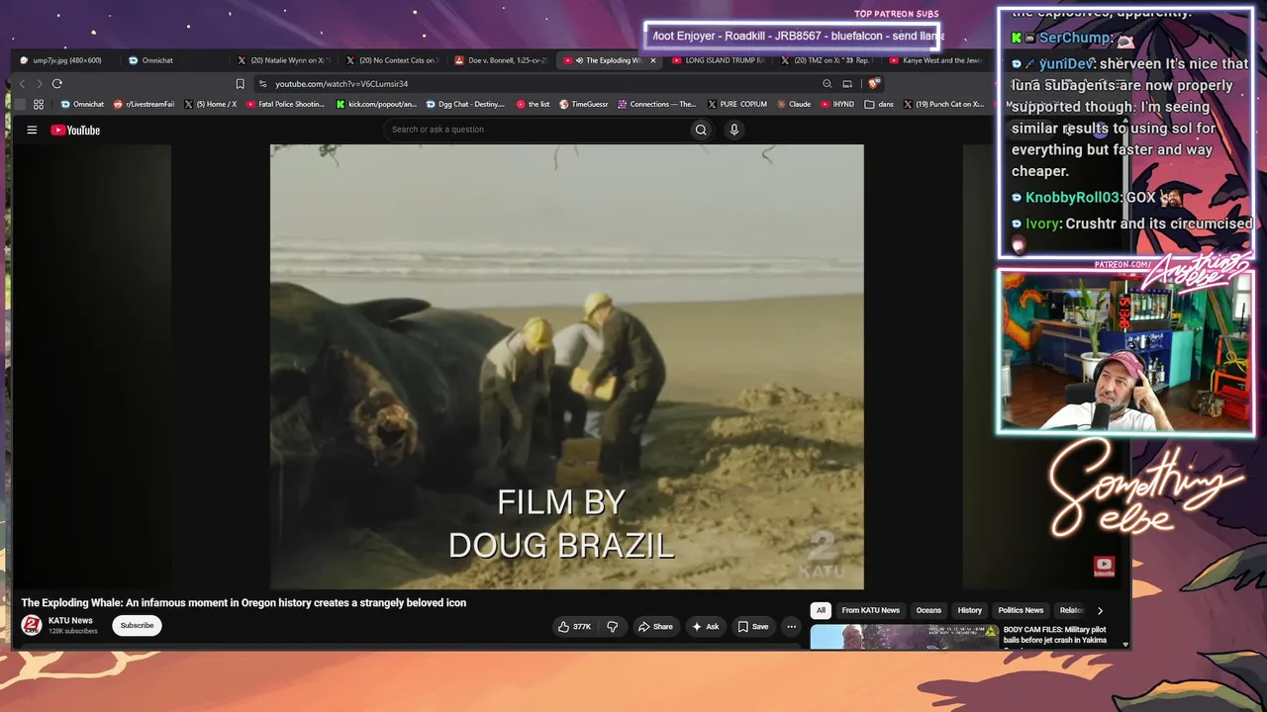Go back in browser history

22,84
